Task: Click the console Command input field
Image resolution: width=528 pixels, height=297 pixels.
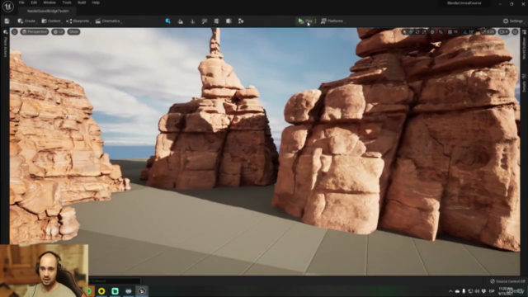Action: pos(115,280)
